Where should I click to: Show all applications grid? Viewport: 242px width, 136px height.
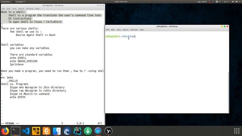237,131
